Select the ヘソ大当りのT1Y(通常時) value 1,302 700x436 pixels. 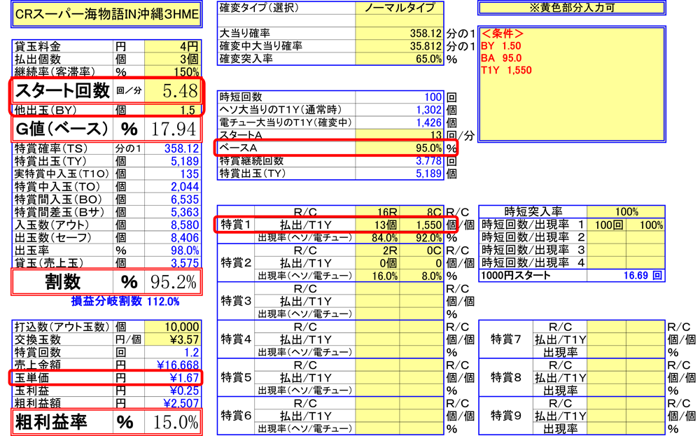[x=400, y=110]
